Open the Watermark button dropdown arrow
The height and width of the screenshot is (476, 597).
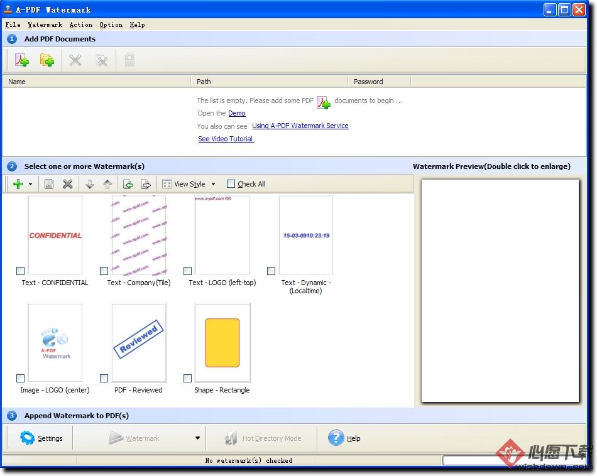[197, 438]
